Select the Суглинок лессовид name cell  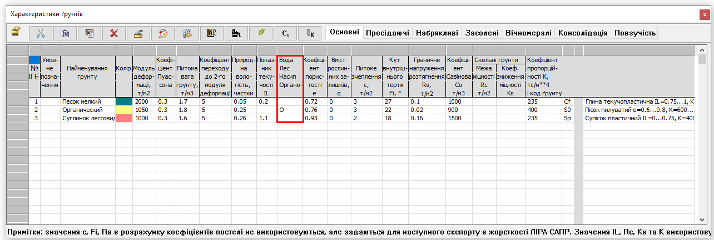(88, 119)
